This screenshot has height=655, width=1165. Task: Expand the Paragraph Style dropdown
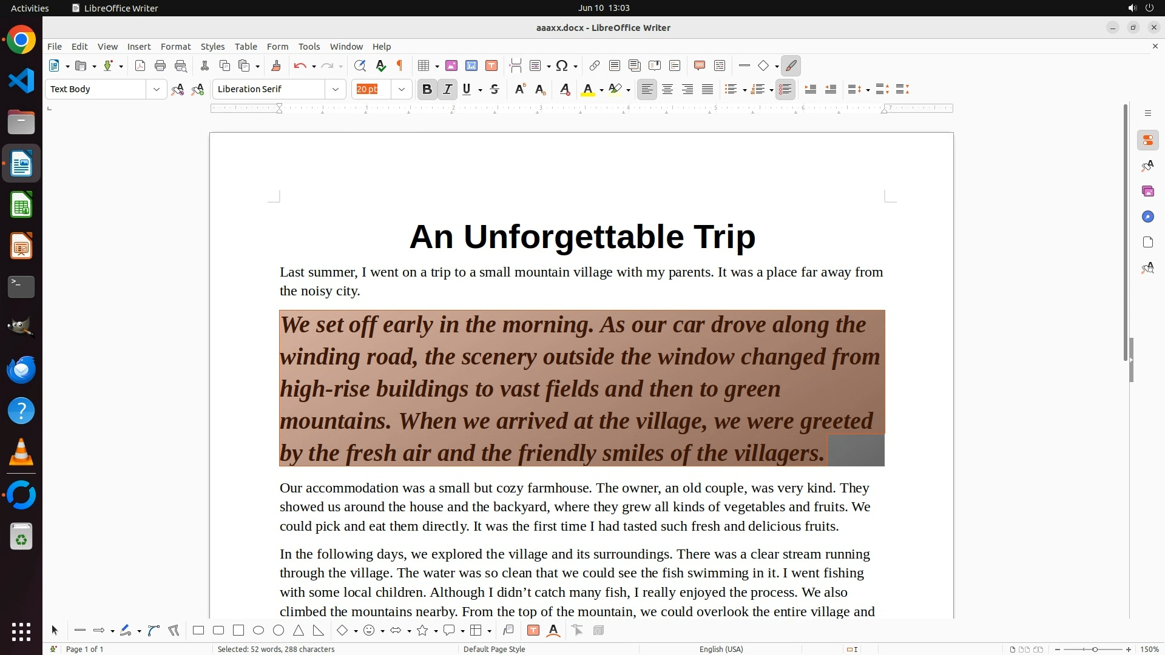(156, 89)
